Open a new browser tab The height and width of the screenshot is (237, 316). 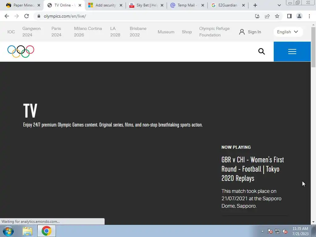click(255, 5)
